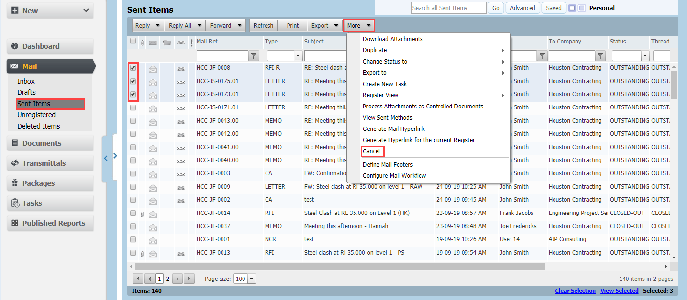Click the chain link icon for HCC-JS-0171.01
The height and width of the screenshot is (300, 687).
click(x=181, y=108)
